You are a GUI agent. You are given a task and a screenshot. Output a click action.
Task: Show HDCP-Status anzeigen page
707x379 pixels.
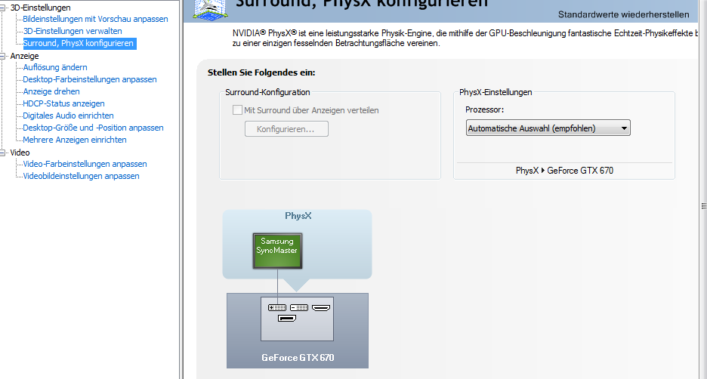coord(63,103)
